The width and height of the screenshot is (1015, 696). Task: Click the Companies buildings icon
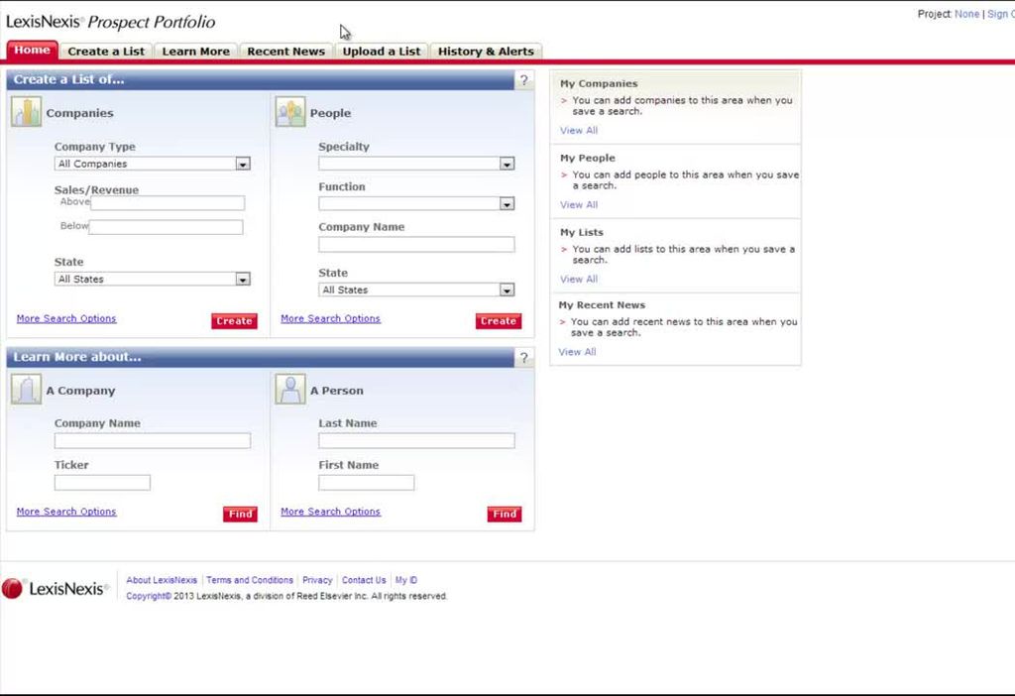point(26,112)
